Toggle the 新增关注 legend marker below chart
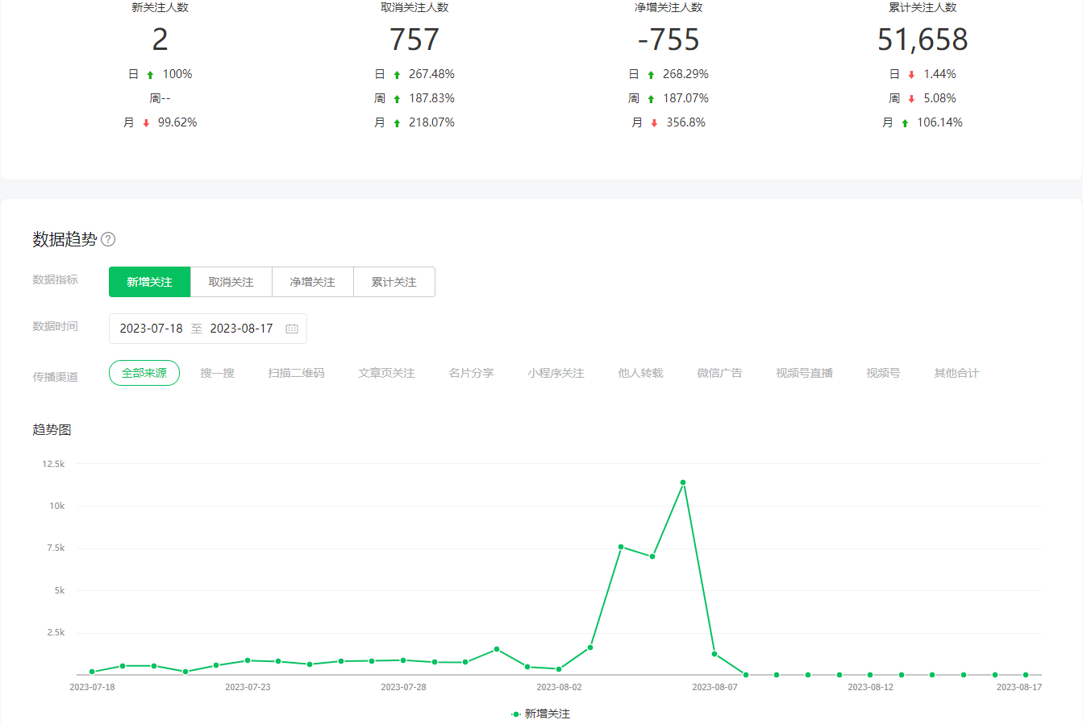Viewport: 1083px width, 724px height. 515,714
